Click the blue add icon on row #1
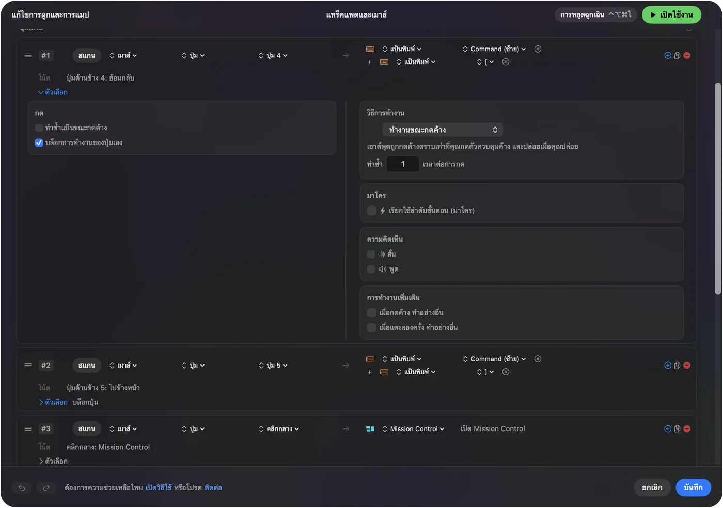Image resolution: width=723 pixels, height=508 pixels. click(668, 55)
